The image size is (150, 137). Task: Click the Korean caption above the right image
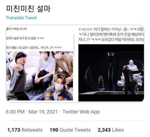(111, 34)
